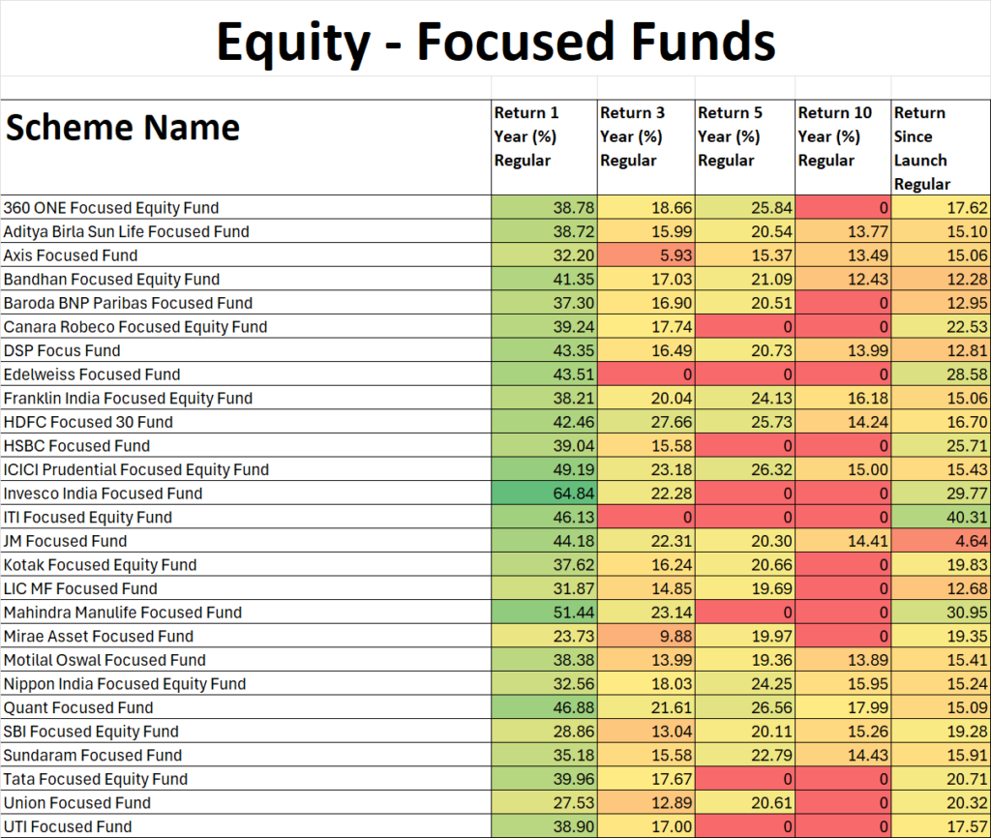Image resolution: width=991 pixels, height=838 pixels.
Task: Click the UTI Focused Fund name cell
Action: 246,826
